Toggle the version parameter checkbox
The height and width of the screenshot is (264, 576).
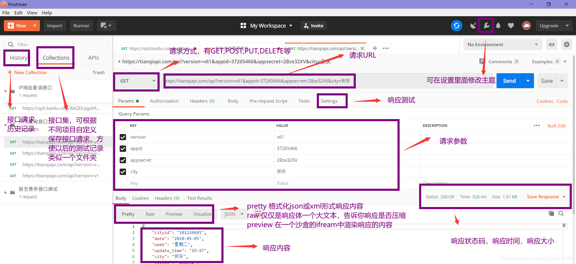(x=123, y=137)
